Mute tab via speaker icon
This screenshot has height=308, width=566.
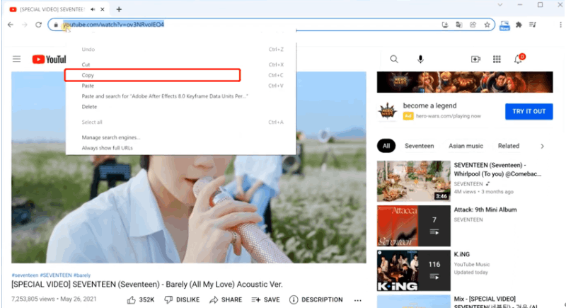(x=93, y=9)
